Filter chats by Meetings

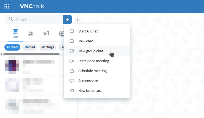[48, 47]
